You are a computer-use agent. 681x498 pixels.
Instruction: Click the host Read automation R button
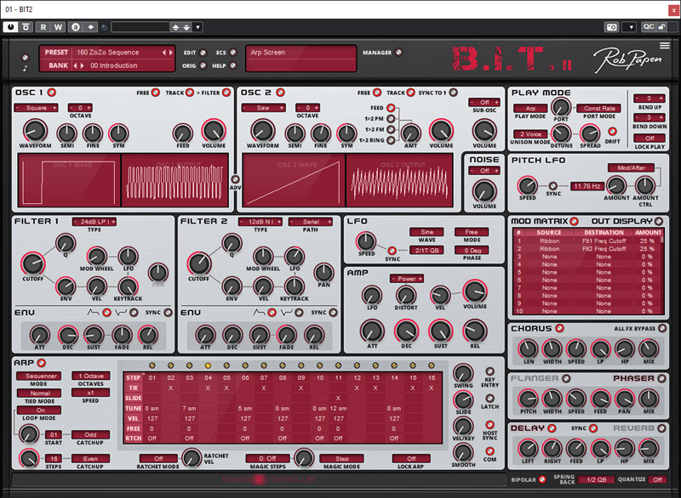[x=44, y=27]
